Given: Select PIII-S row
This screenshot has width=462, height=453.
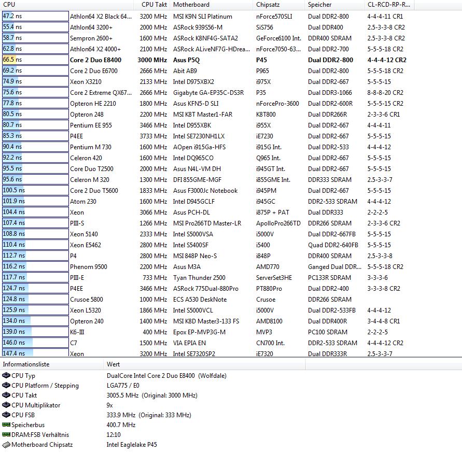Looking at the screenshot, I should [206, 223].
